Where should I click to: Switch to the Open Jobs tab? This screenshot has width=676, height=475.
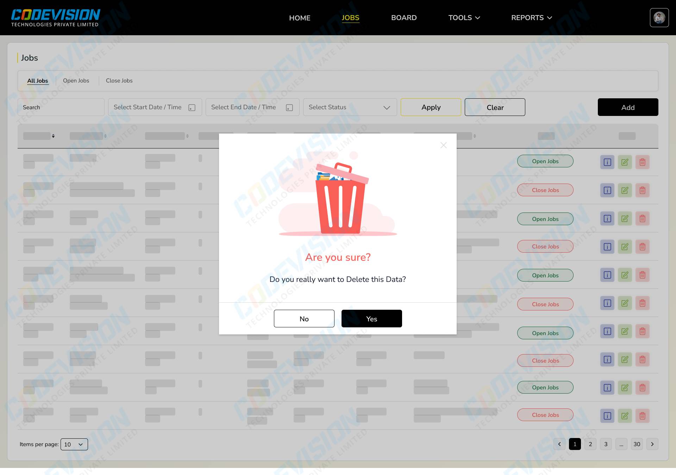pyautogui.click(x=76, y=81)
